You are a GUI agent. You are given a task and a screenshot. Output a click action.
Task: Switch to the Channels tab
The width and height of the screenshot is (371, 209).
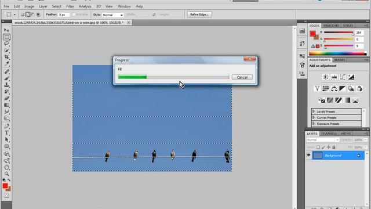(x=329, y=134)
